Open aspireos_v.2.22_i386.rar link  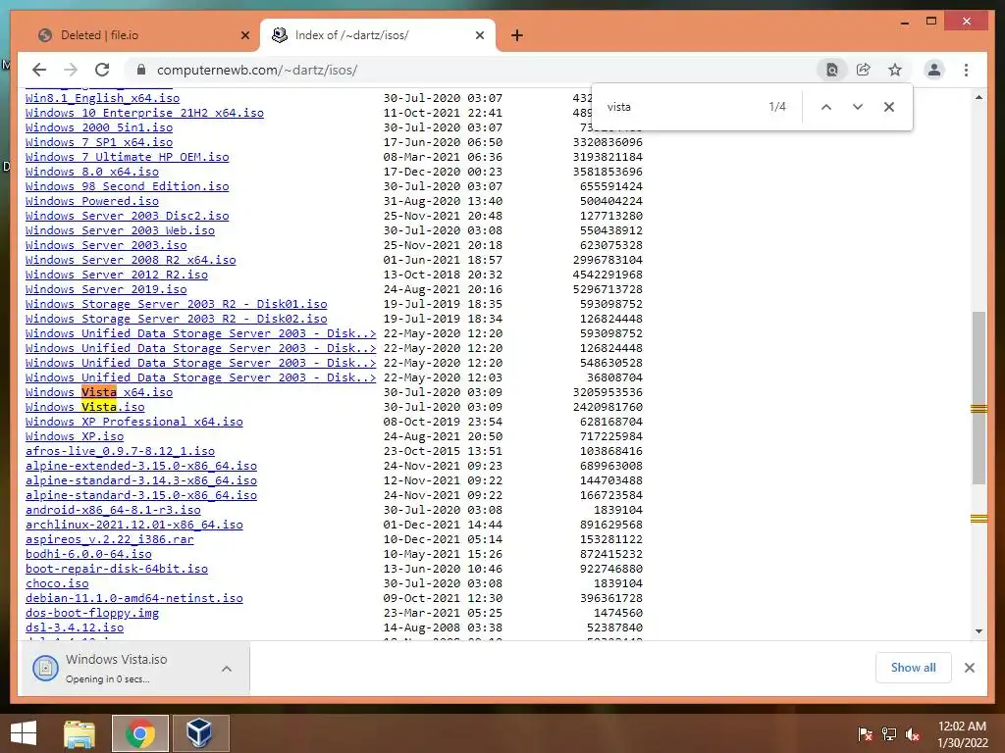[x=110, y=540]
